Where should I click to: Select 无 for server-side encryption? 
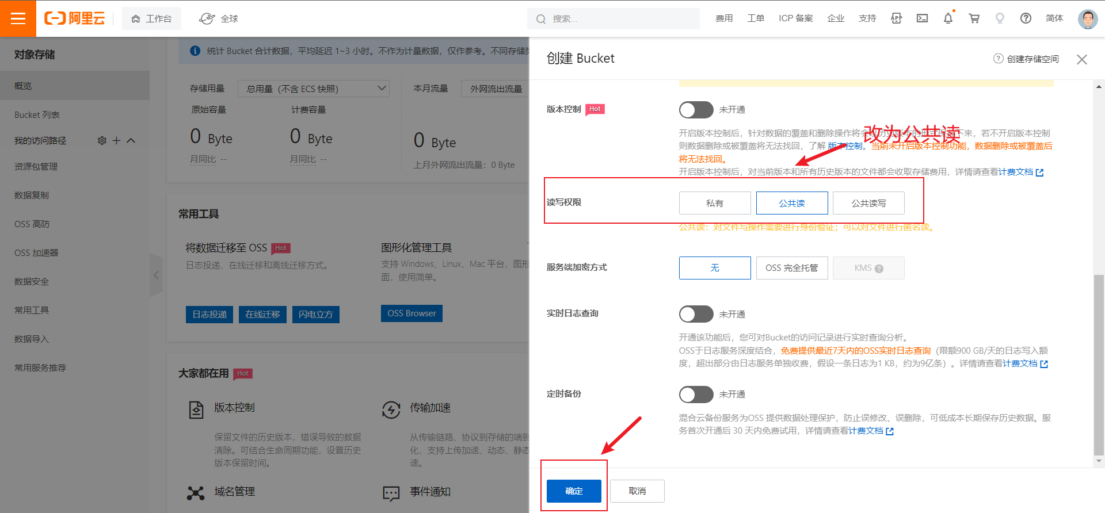click(x=715, y=268)
